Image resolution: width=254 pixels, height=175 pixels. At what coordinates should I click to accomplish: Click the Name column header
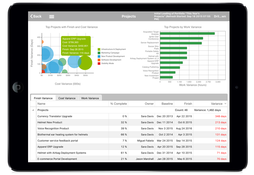coord(41,104)
